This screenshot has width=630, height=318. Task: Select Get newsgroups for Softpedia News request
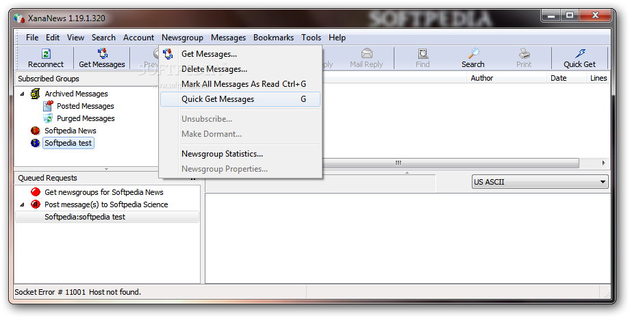[103, 192]
